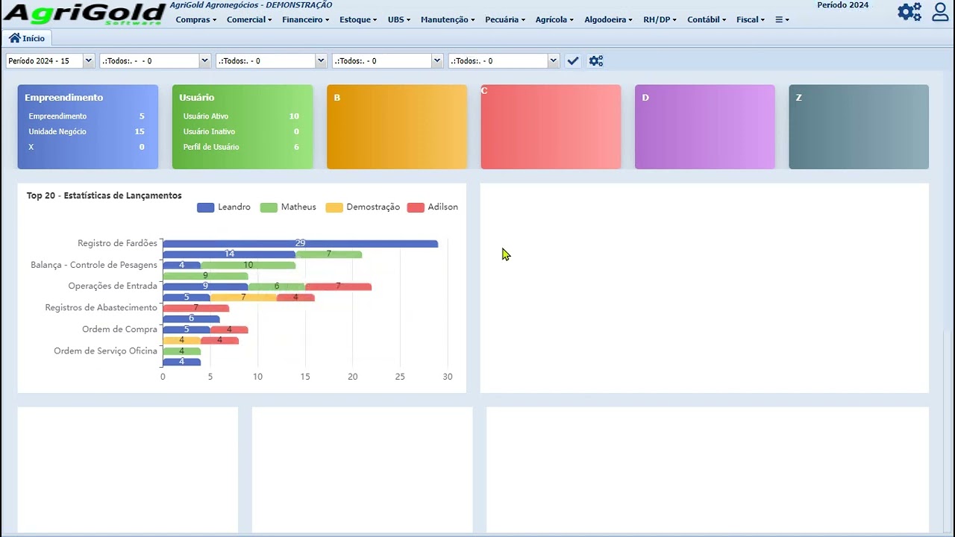Open filter configuration gears beside checkmark
The width and height of the screenshot is (955, 537).
click(596, 61)
